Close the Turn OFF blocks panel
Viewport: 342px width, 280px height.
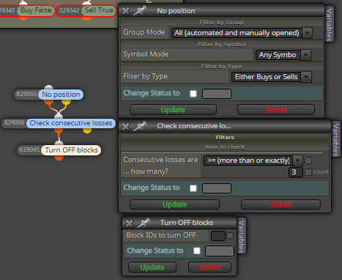click(x=129, y=223)
